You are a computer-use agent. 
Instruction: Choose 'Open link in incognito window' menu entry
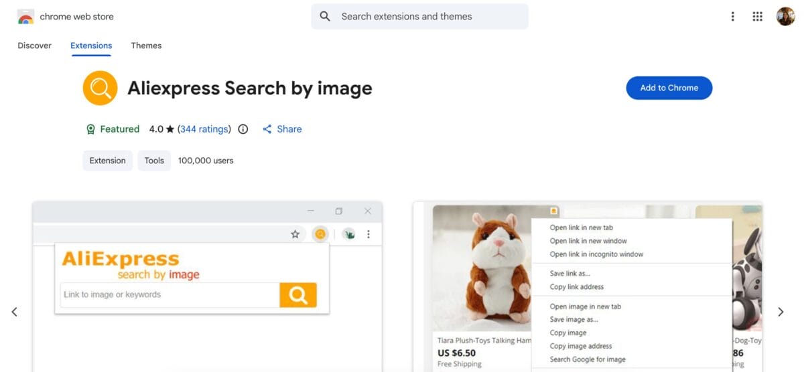coord(596,254)
